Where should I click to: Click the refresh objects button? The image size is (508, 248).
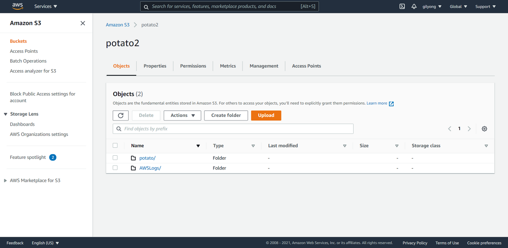(121, 115)
